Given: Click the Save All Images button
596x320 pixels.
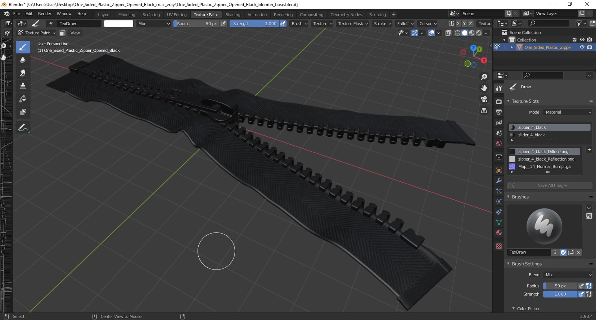Looking at the screenshot, I should [550, 185].
